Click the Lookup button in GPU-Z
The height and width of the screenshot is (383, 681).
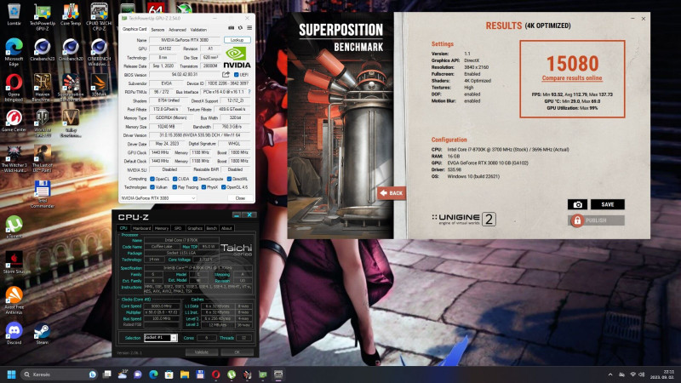237,40
